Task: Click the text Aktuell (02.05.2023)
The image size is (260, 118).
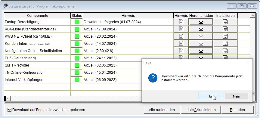Action: [100, 65]
